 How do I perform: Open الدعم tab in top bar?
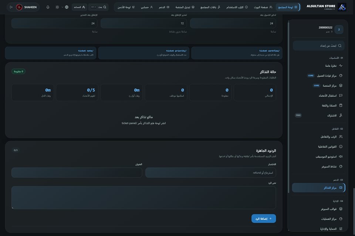(164, 7)
